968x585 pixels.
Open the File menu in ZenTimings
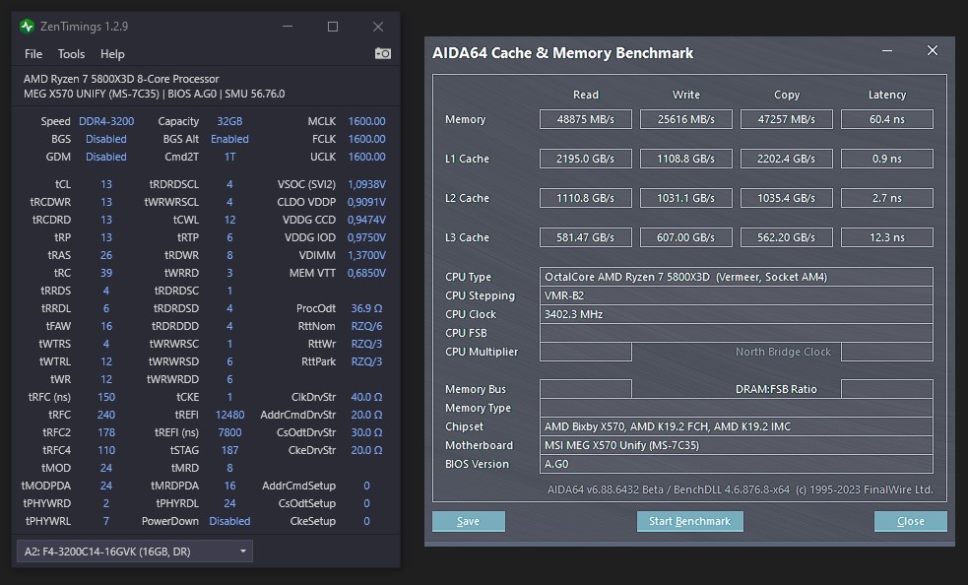click(x=32, y=54)
